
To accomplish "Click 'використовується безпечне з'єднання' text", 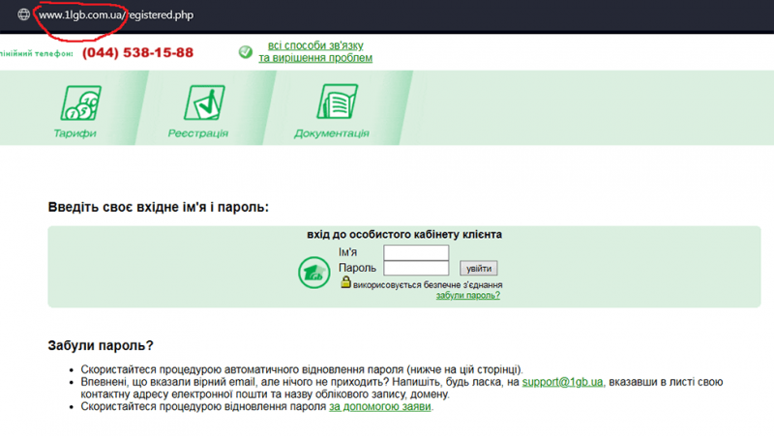I will [428, 285].
